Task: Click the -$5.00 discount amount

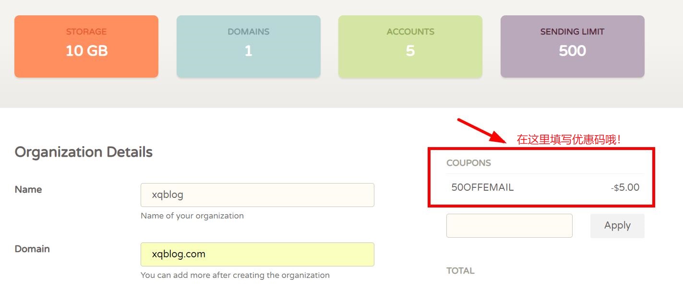Action: [x=625, y=187]
